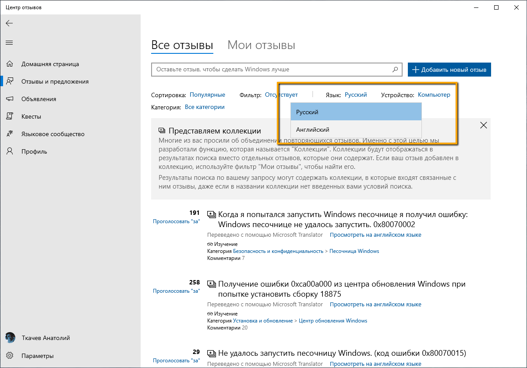
Task: Open feedback Не удалось запустить песочницу Windows
Action: [x=342, y=353]
